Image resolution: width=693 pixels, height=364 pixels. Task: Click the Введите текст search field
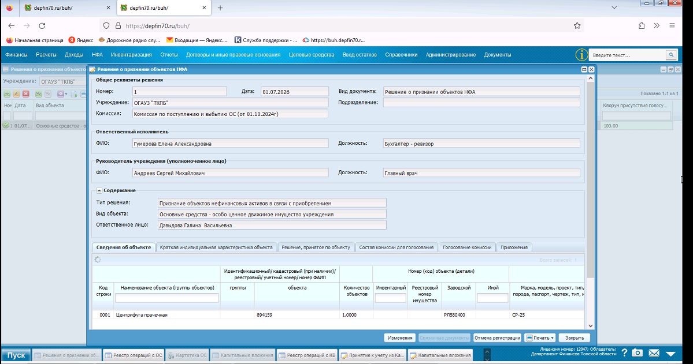tap(628, 55)
